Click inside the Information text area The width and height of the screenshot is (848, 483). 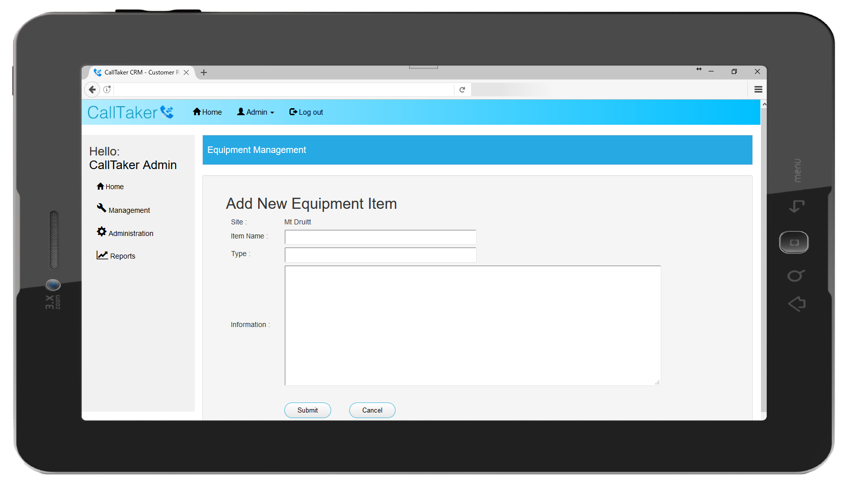(473, 326)
